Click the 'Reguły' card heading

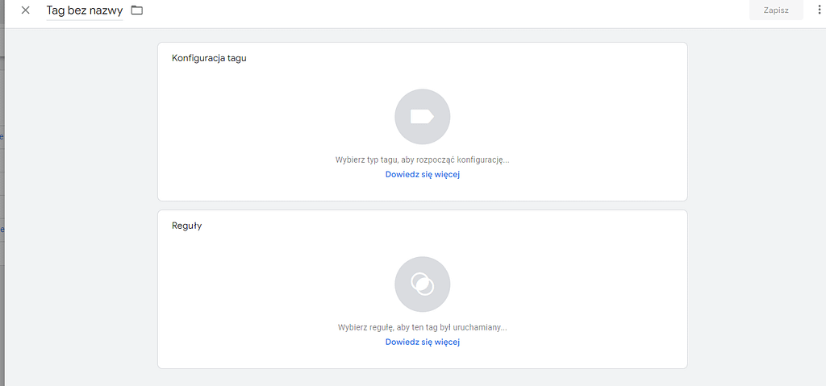coord(187,226)
